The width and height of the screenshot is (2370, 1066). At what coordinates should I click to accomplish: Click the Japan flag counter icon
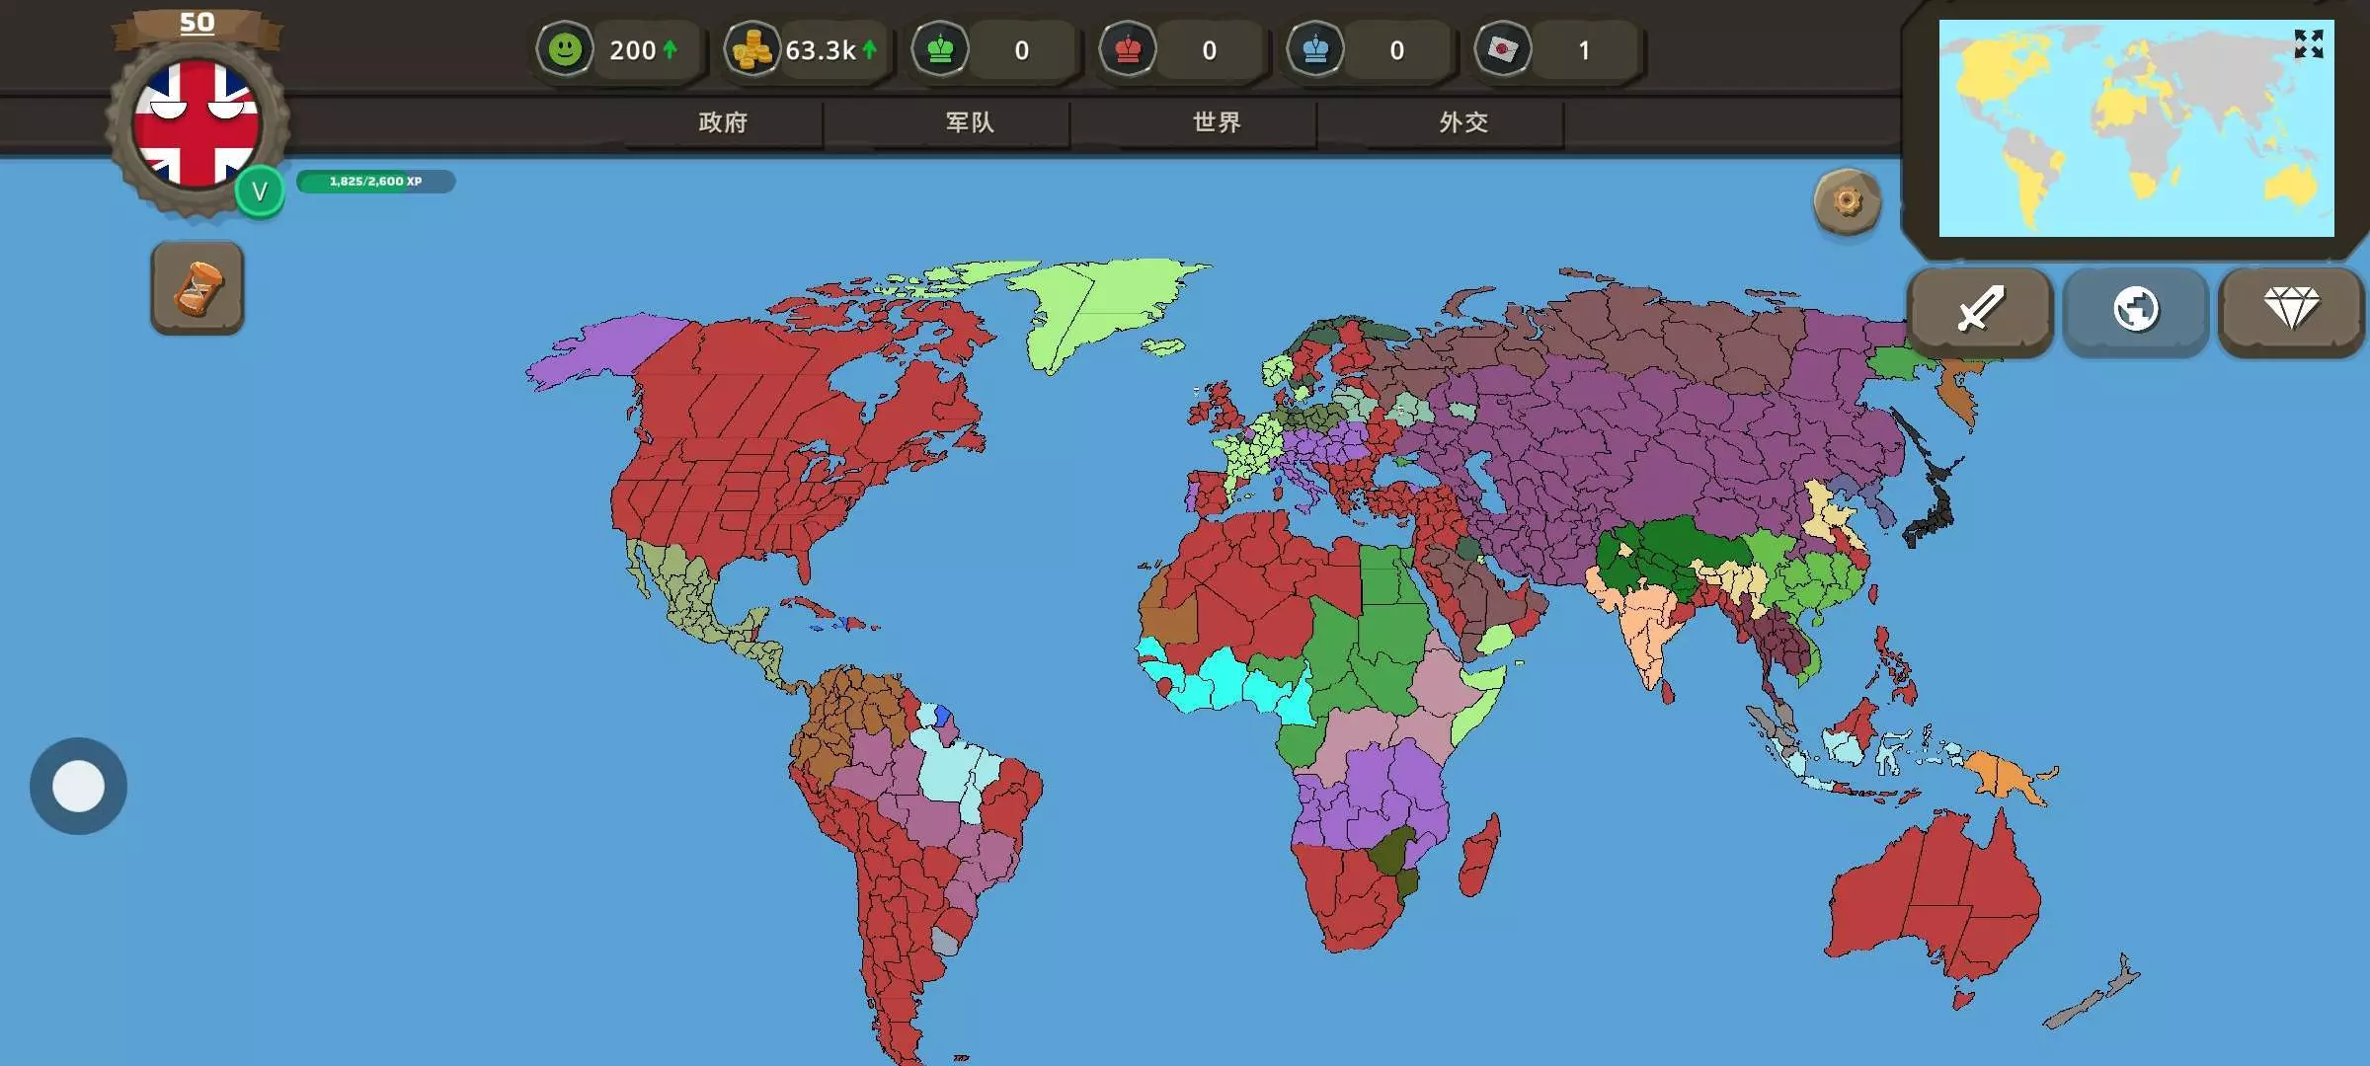[x=1503, y=49]
